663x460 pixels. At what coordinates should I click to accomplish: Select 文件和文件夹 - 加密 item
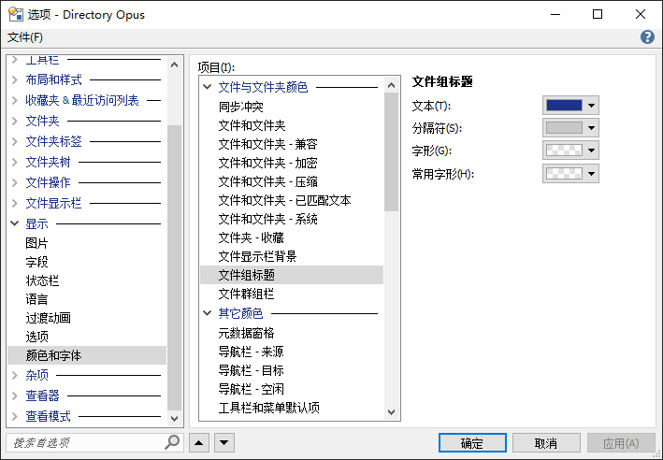pos(267,163)
